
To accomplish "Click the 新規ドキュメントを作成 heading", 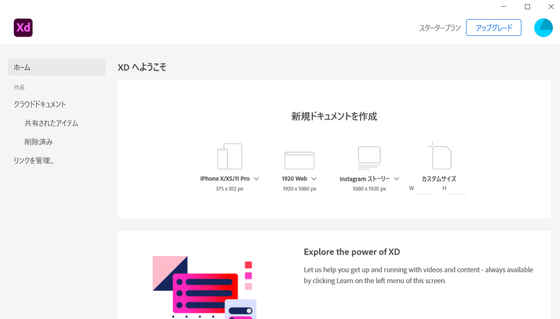I will [x=334, y=117].
